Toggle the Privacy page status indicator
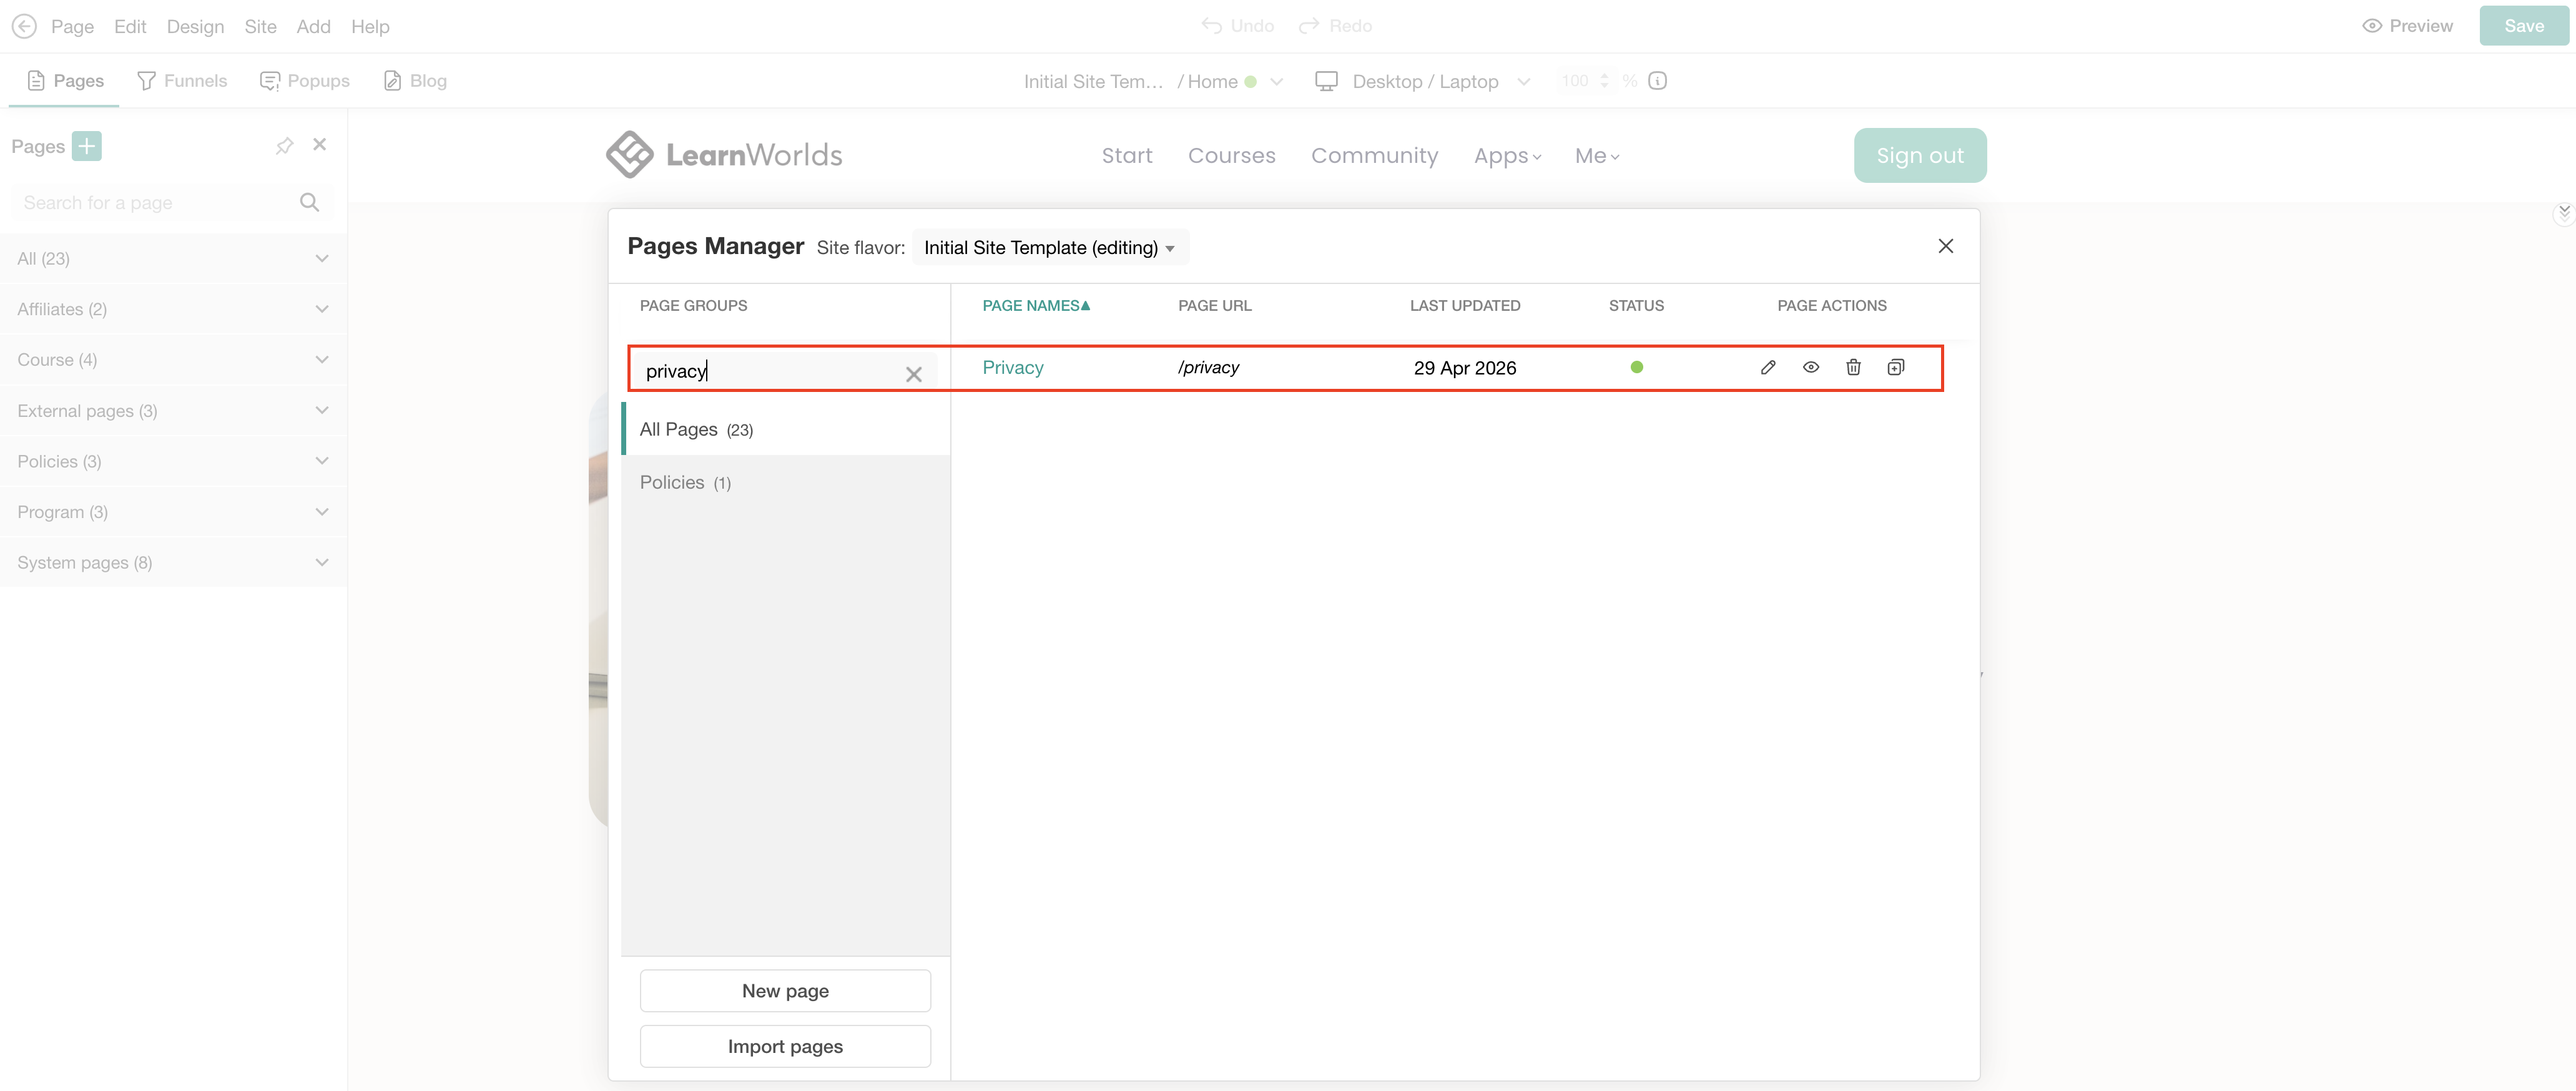The height and width of the screenshot is (1091, 2576). [1636, 367]
